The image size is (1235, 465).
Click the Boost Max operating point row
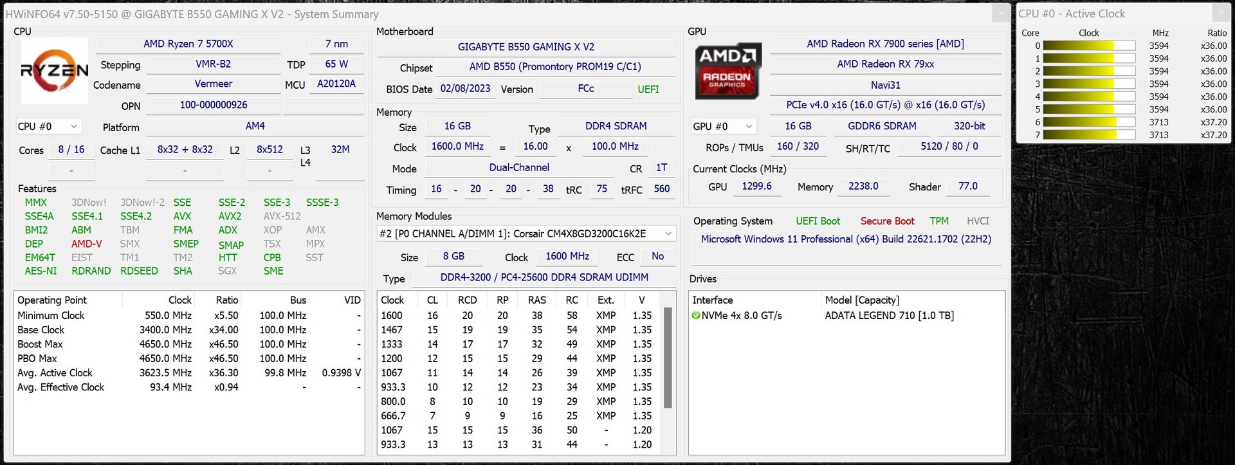point(188,344)
